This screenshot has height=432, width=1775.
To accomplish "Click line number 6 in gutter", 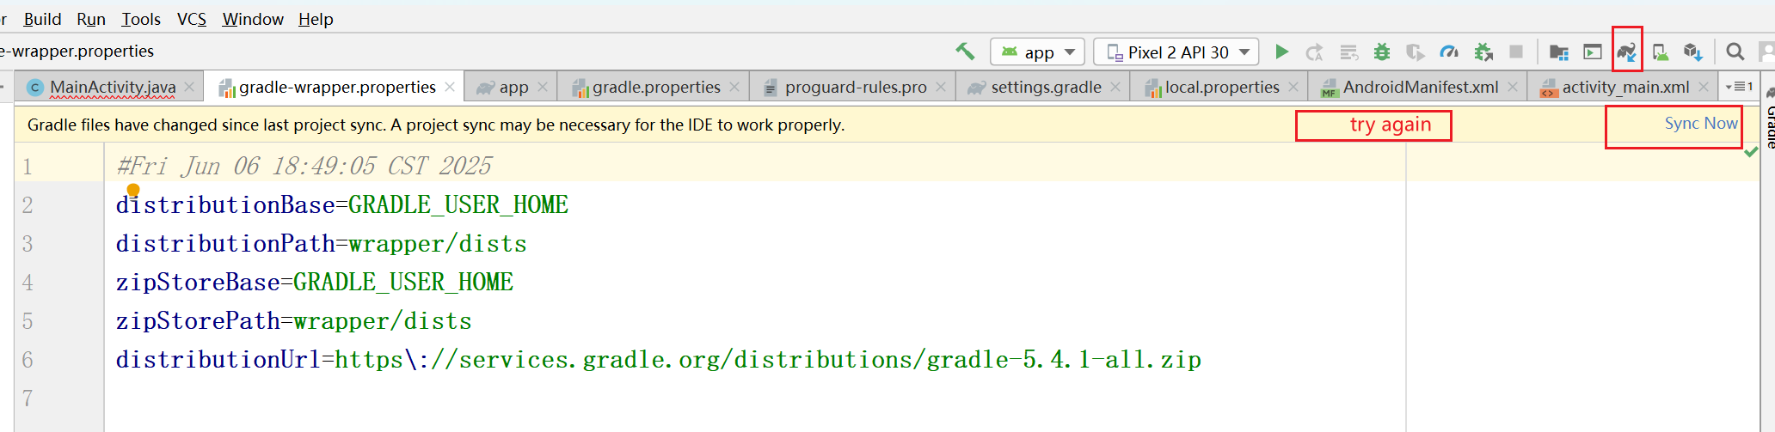I will point(28,360).
